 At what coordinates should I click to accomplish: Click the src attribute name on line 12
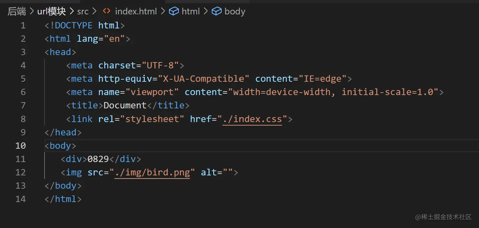[95, 172]
